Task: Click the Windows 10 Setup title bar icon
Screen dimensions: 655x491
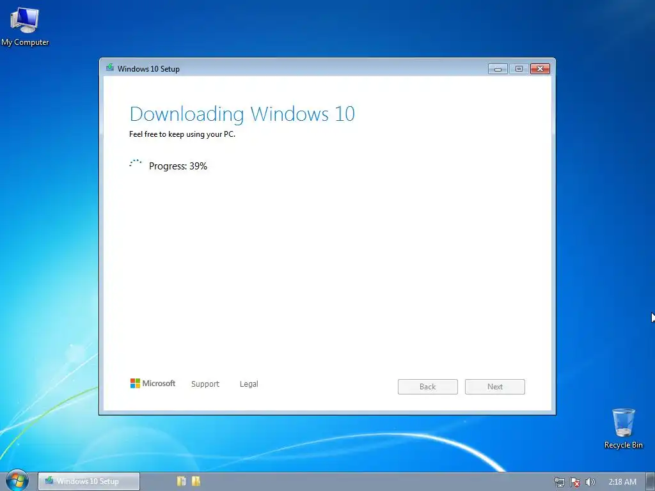Action: tap(110, 68)
